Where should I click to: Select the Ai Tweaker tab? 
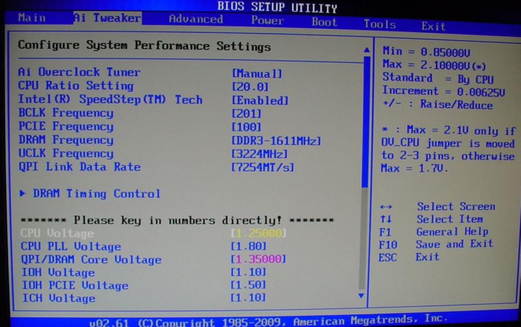pyautogui.click(x=107, y=18)
